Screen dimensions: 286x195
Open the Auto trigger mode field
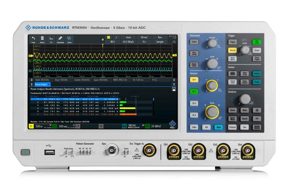[128, 37]
